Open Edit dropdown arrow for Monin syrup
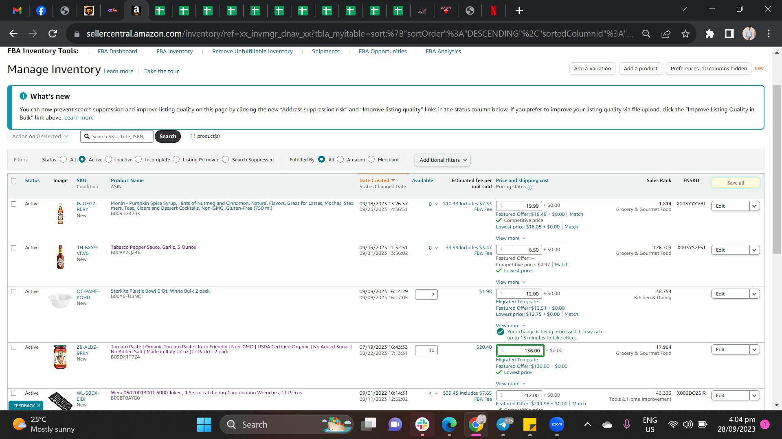This screenshot has height=439, width=782. click(x=754, y=206)
